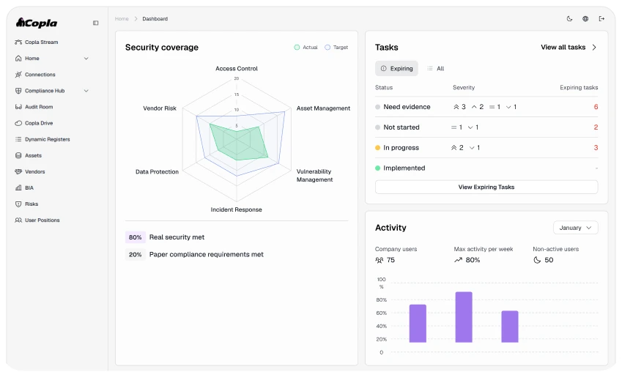Toggle the Actual legend series
The height and width of the screenshot is (372, 622).
tap(306, 47)
